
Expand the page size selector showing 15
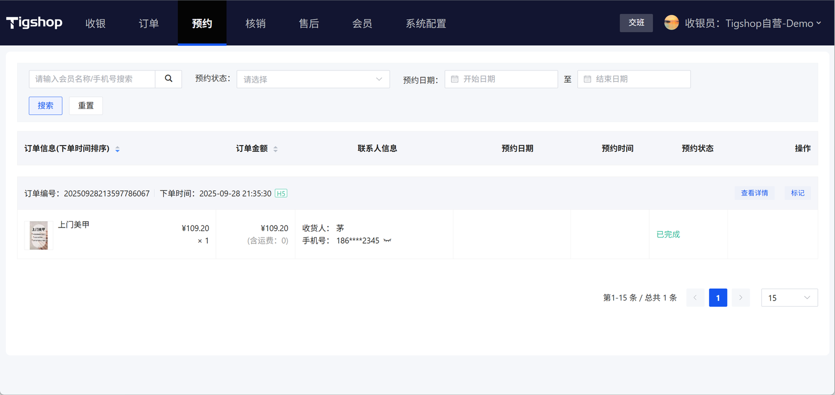(x=789, y=298)
